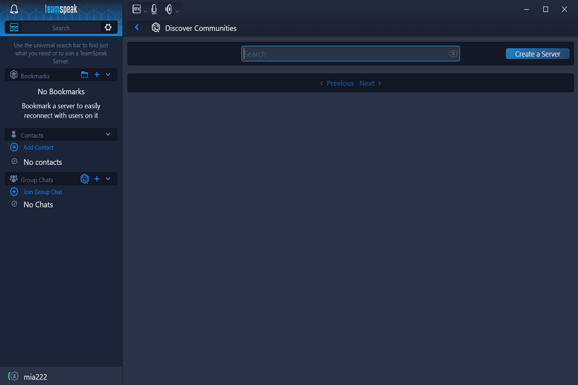Create a group chat with plus icon
Viewport: 578px width, 385px height.
point(97,179)
